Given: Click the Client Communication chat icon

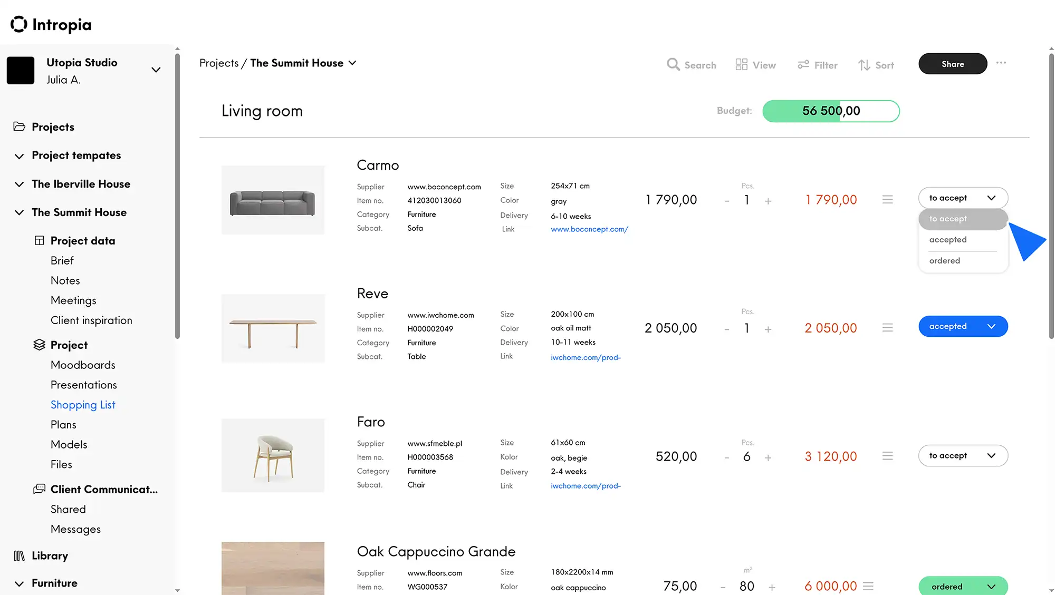Looking at the screenshot, I should tap(39, 489).
